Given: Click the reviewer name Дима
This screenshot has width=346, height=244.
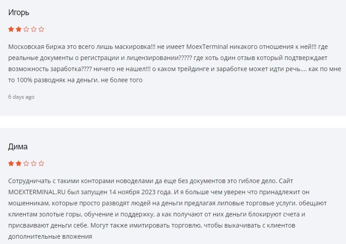Looking at the screenshot, I should coord(18,147).
